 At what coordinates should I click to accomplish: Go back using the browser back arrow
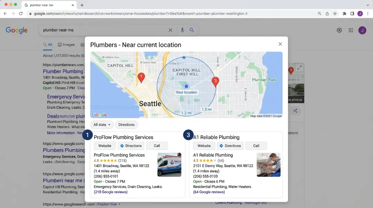(x=5, y=13)
